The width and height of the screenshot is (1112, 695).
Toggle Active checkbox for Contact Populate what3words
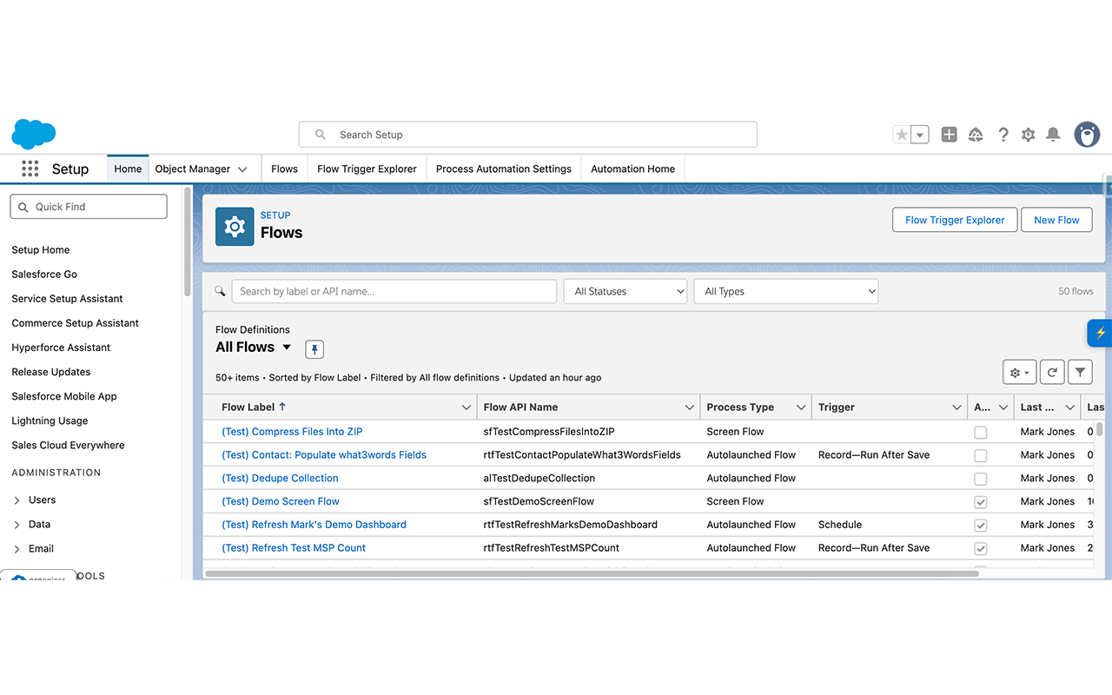[x=981, y=455]
